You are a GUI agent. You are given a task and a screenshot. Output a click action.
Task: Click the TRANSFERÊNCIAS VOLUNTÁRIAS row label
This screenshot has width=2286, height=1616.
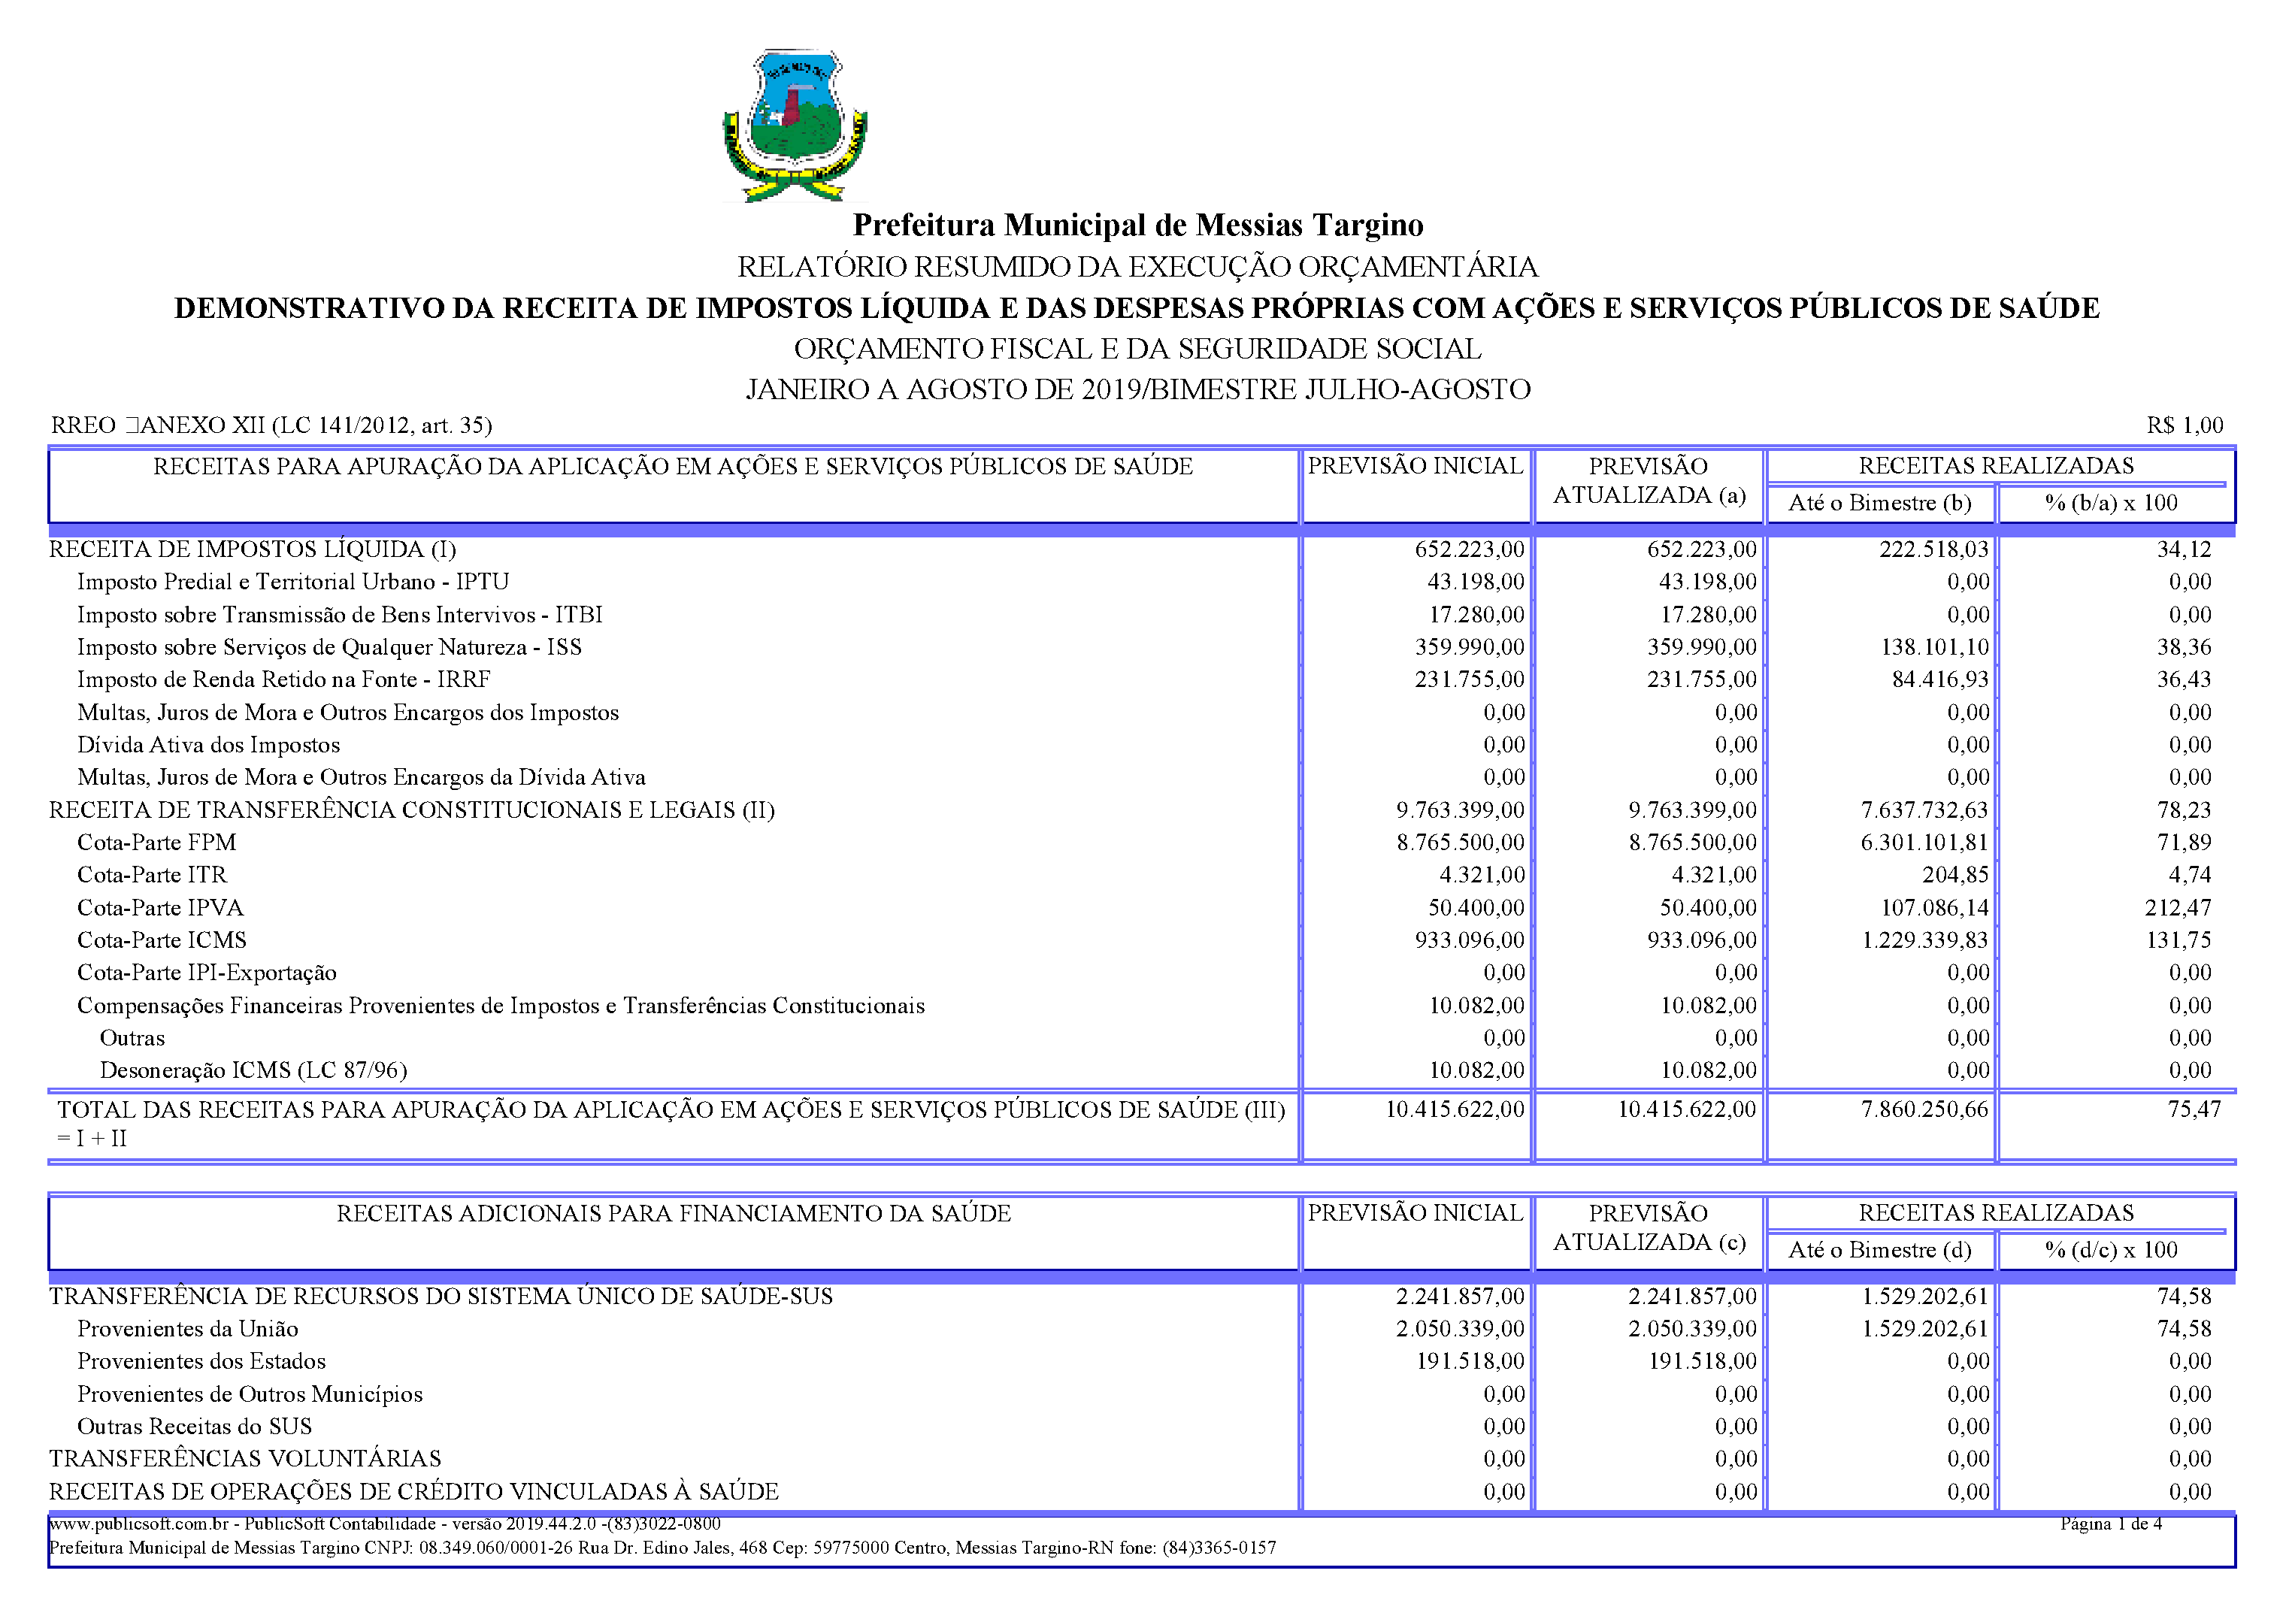245,1459
